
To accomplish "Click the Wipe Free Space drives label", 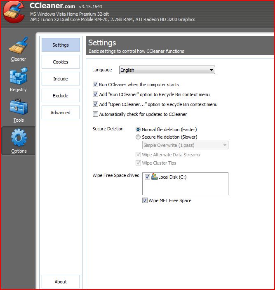I will click(116, 175).
